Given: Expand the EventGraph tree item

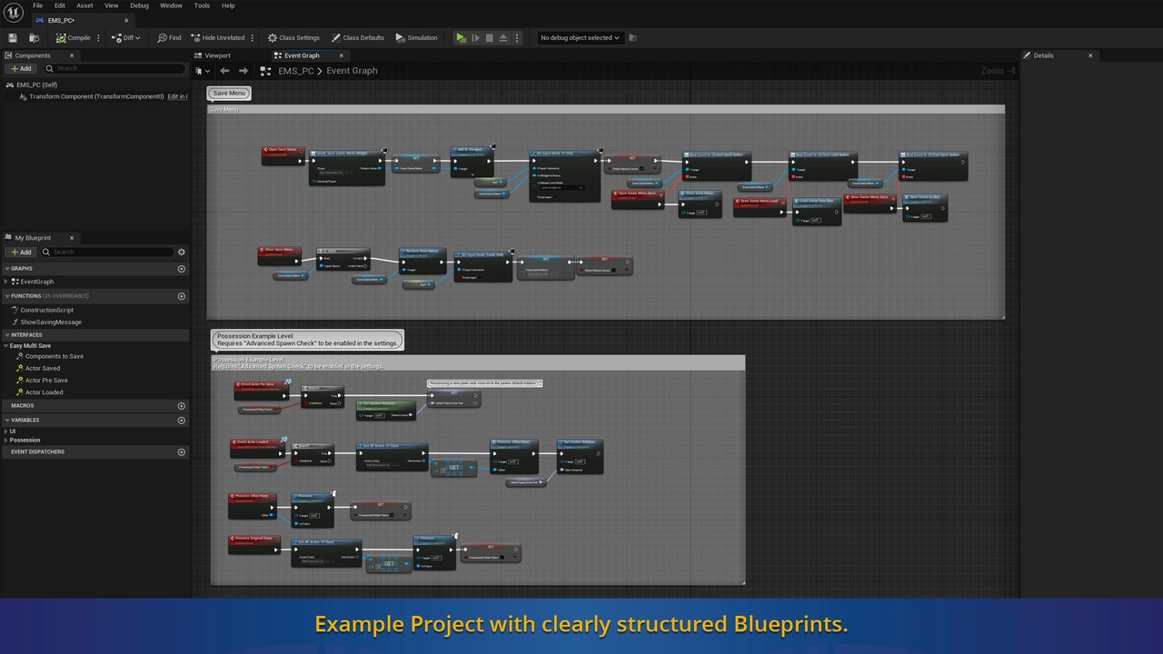Looking at the screenshot, I should (x=6, y=282).
